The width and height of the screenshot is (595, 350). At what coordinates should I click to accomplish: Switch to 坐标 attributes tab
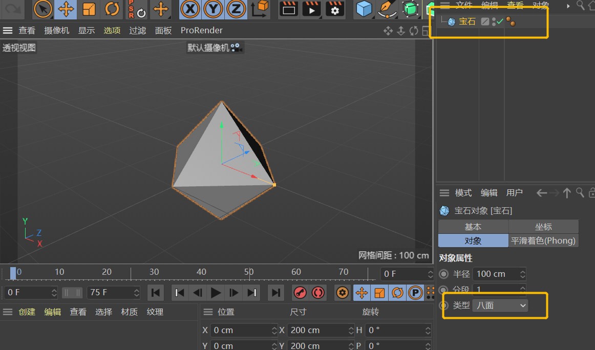point(543,227)
